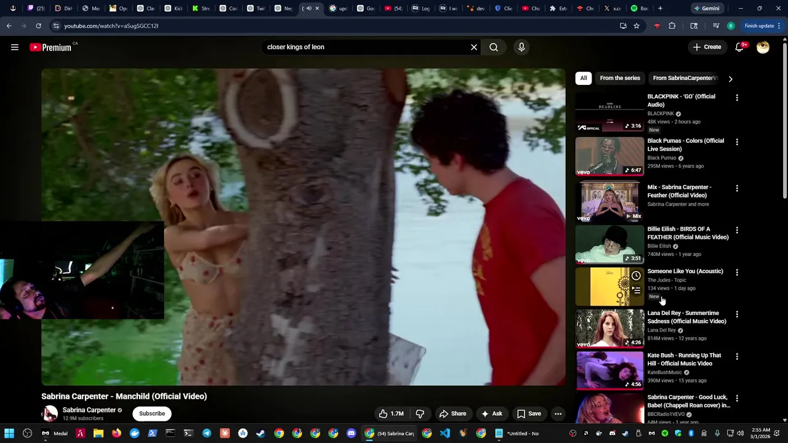The image size is (788, 443).
Task: Start voice search with the microphone
Action: pos(521,47)
